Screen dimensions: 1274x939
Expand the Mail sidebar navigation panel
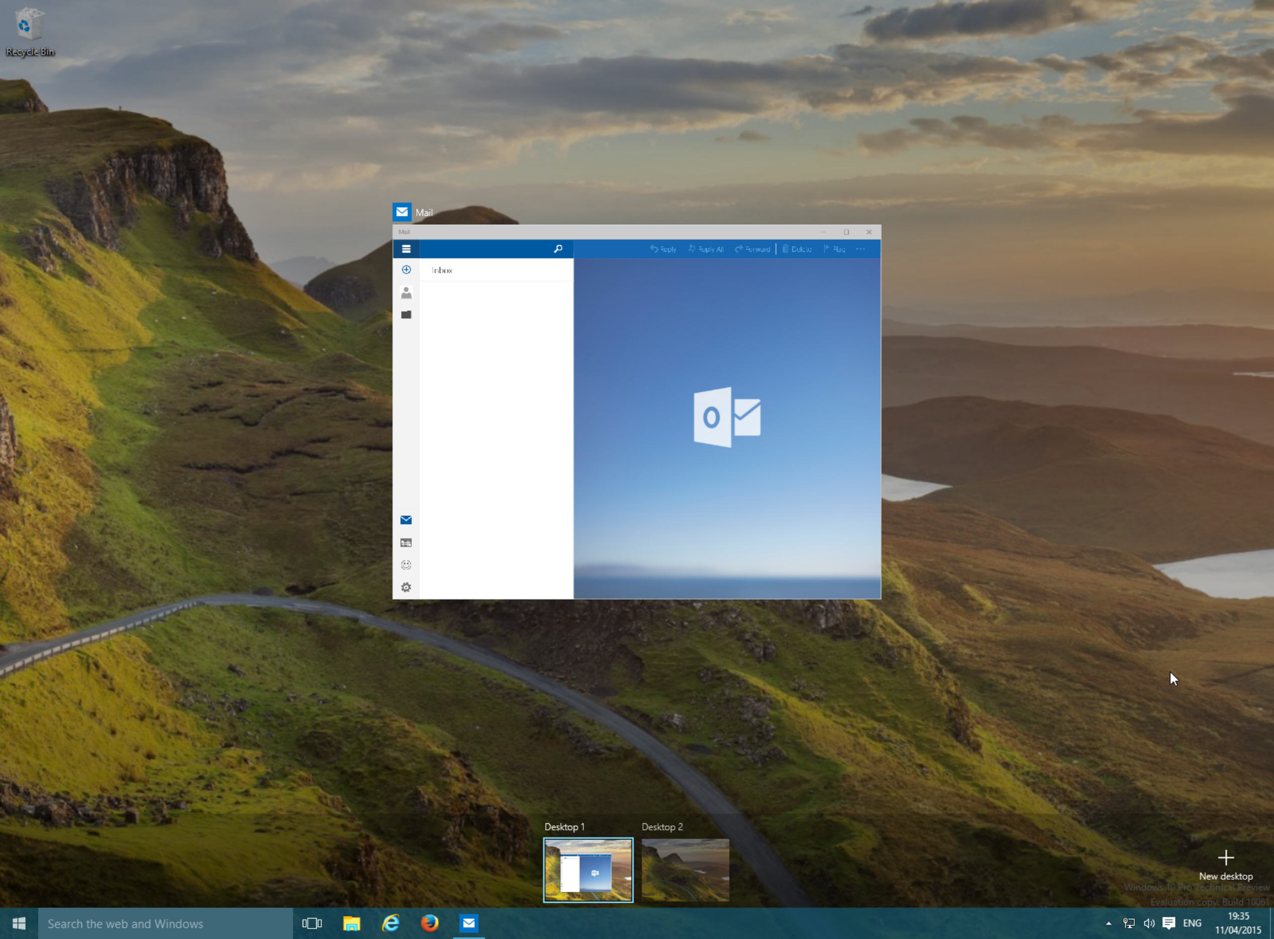[x=406, y=249]
